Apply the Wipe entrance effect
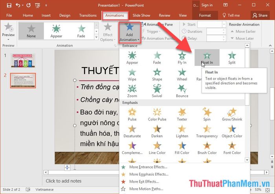275x194 pixels. tap(132, 74)
